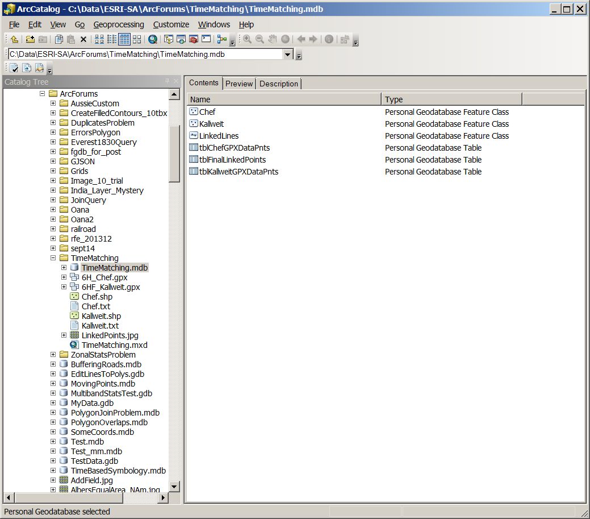Open Standard toolbar options after ModelBuilder

tap(233, 40)
